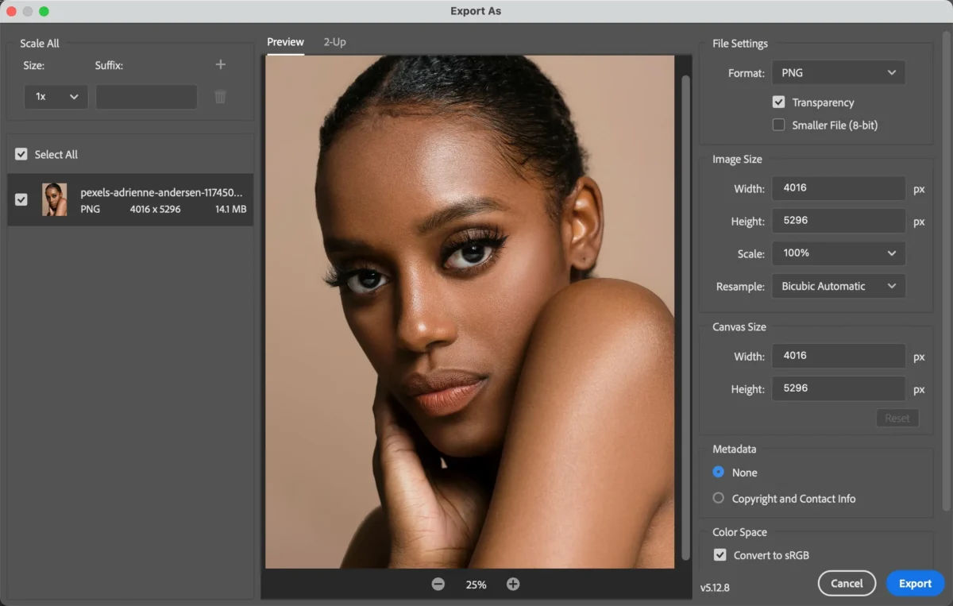
Task: Switch to the 2-Up tab
Action: [x=334, y=41]
